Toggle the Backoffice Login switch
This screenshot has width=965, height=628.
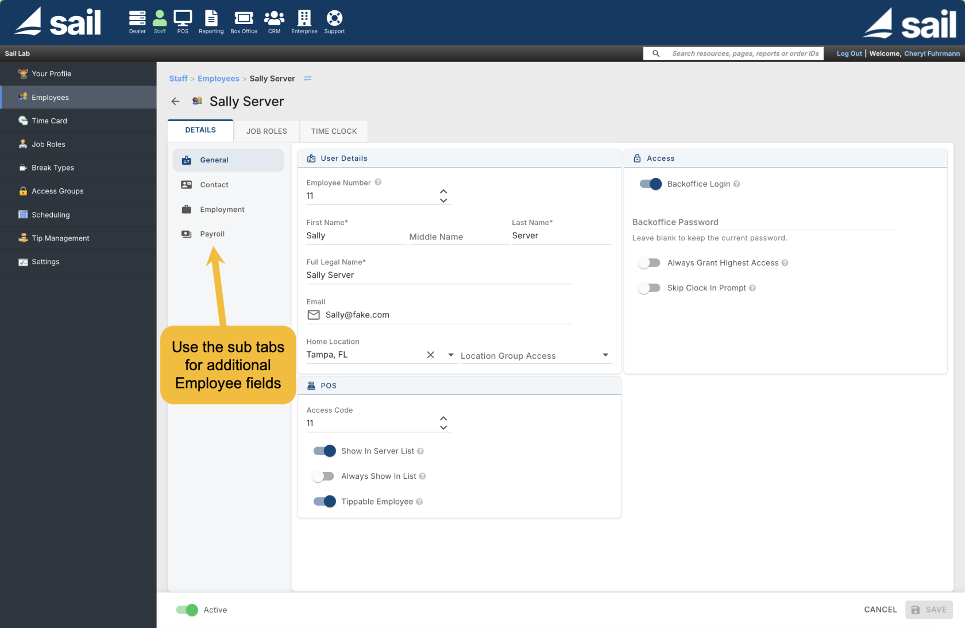click(650, 184)
